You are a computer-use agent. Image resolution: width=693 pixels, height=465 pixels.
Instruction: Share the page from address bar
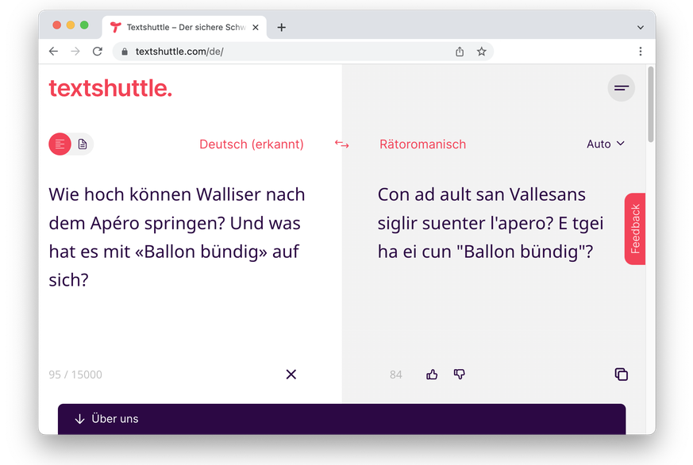click(460, 52)
